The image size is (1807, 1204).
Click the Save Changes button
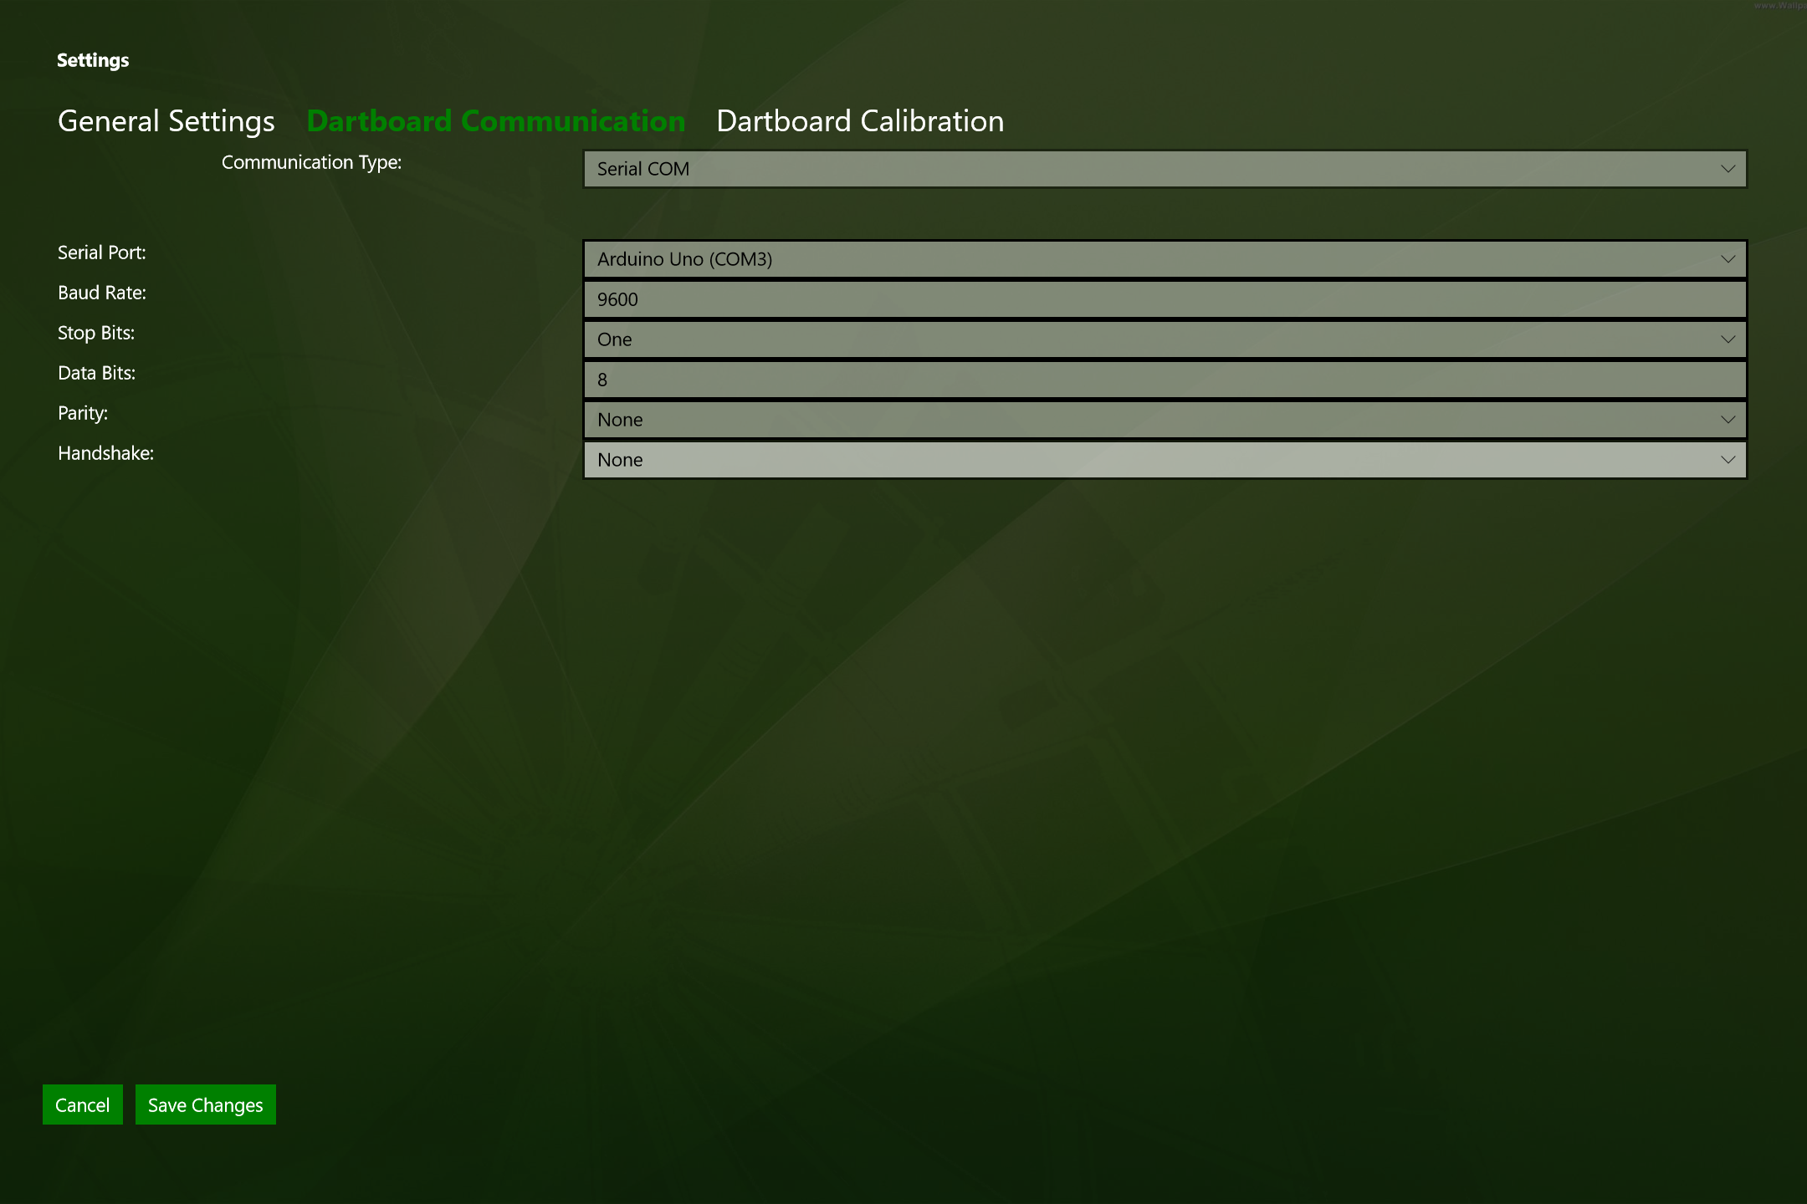pyautogui.click(x=206, y=1105)
